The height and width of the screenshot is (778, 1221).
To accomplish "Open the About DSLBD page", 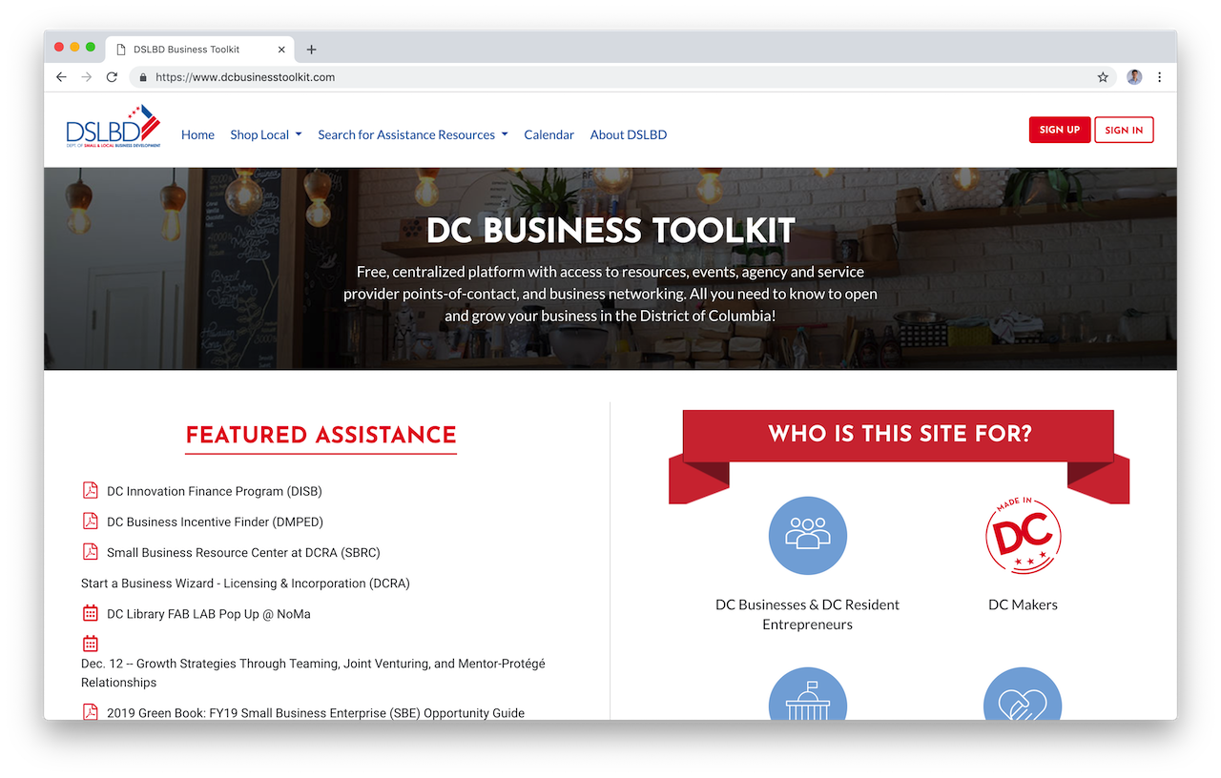I will (628, 134).
